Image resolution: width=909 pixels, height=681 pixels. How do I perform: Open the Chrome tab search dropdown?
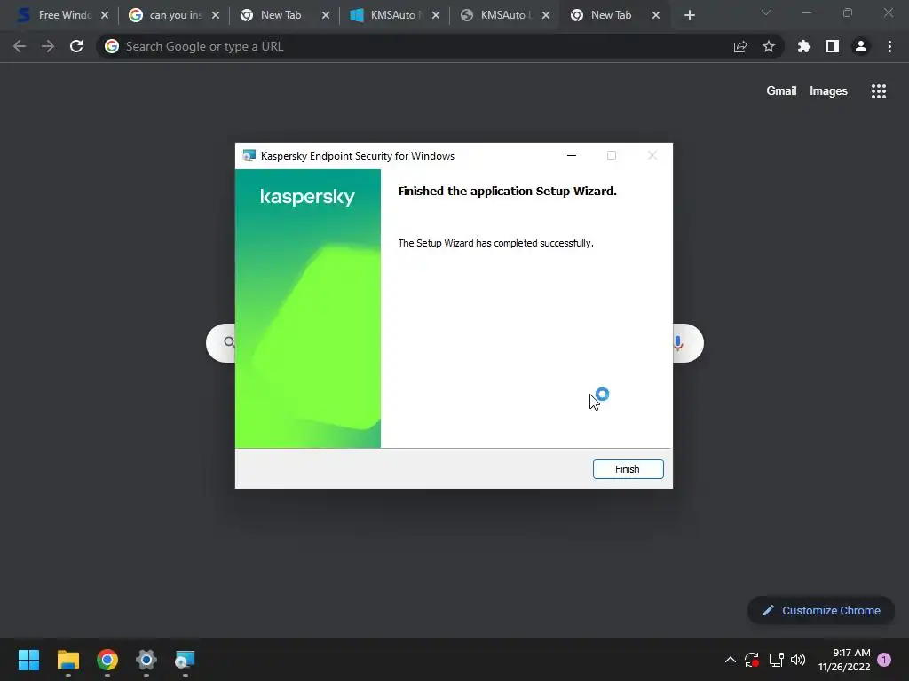click(x=766, y=12)
